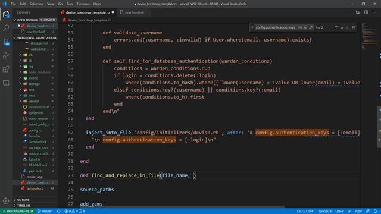
Task: Click the Open Changes icon in editor toolbar
Action: tap(358, 12)
